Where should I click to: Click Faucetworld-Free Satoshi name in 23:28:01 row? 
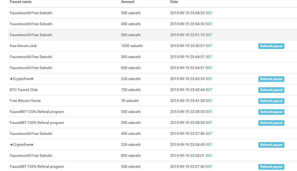[31, 155]
